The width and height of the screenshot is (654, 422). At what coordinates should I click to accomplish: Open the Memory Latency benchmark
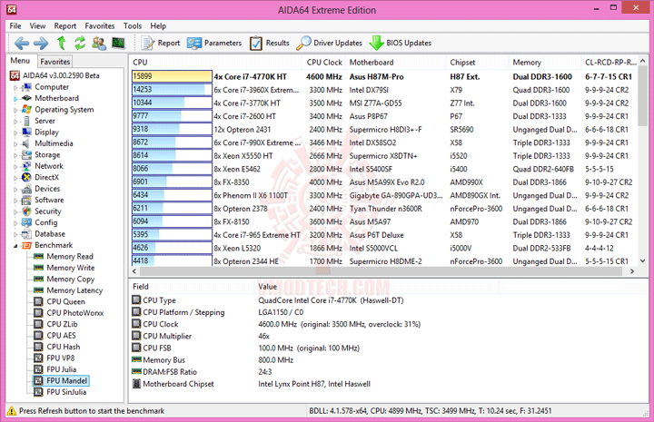coord(74,290)
